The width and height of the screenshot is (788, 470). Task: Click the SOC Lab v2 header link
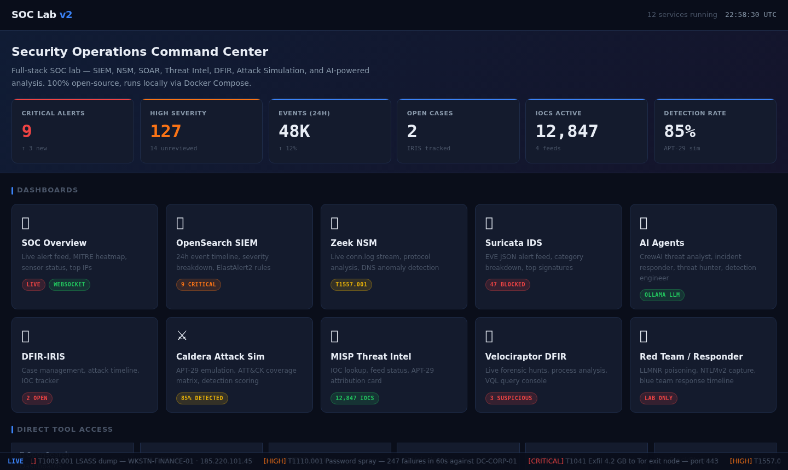(x=42, y=14)
